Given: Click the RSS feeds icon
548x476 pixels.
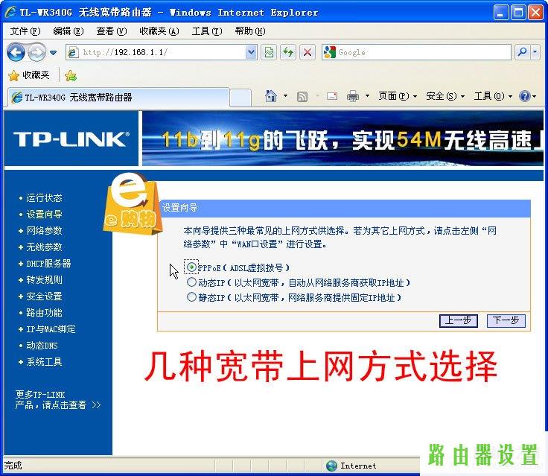Looking at the screenshot, I should 302,96.
